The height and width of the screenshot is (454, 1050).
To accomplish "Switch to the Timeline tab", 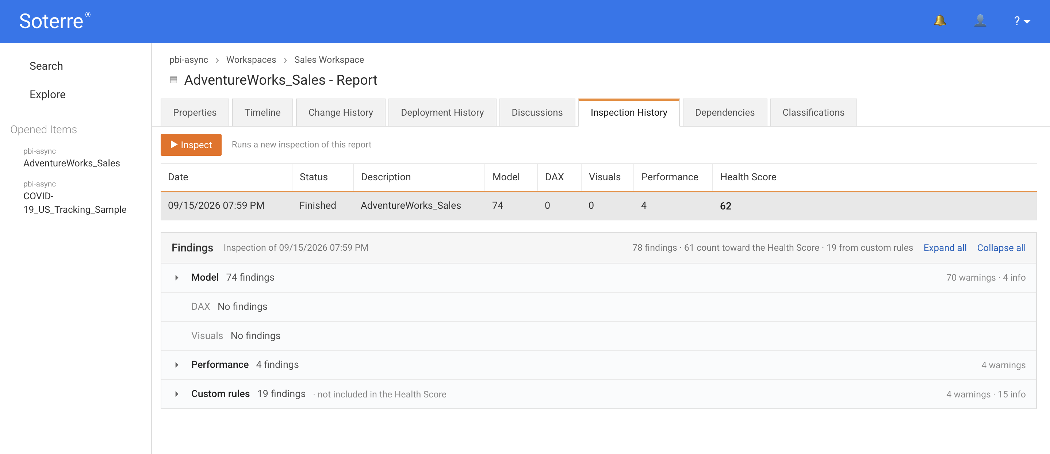I will [x=262, y=112].
